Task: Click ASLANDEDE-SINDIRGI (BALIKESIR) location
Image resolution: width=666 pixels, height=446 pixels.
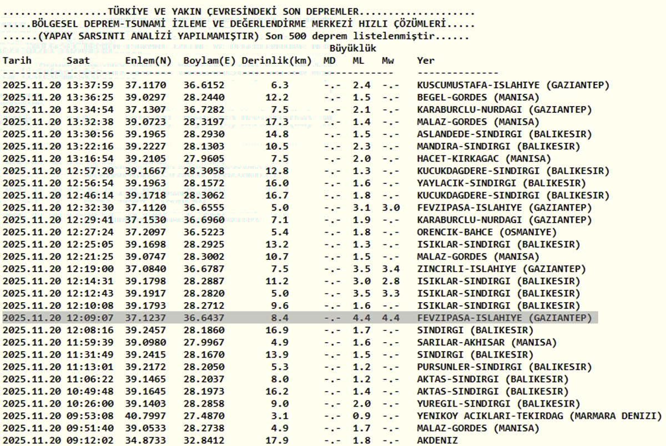Action: tap(504, 134)
